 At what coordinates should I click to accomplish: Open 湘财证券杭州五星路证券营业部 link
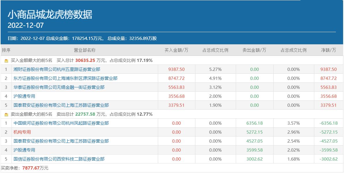[x=57, y=69]
